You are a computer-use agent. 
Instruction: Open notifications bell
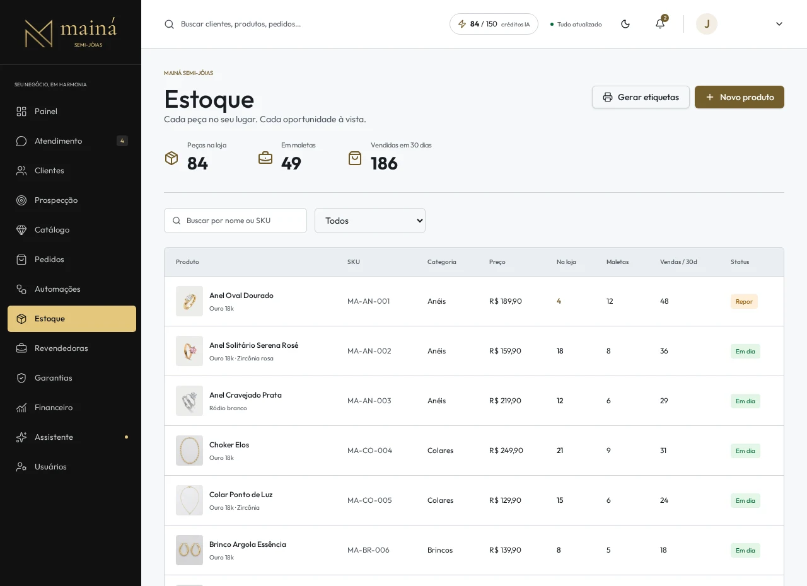[660, 24]
